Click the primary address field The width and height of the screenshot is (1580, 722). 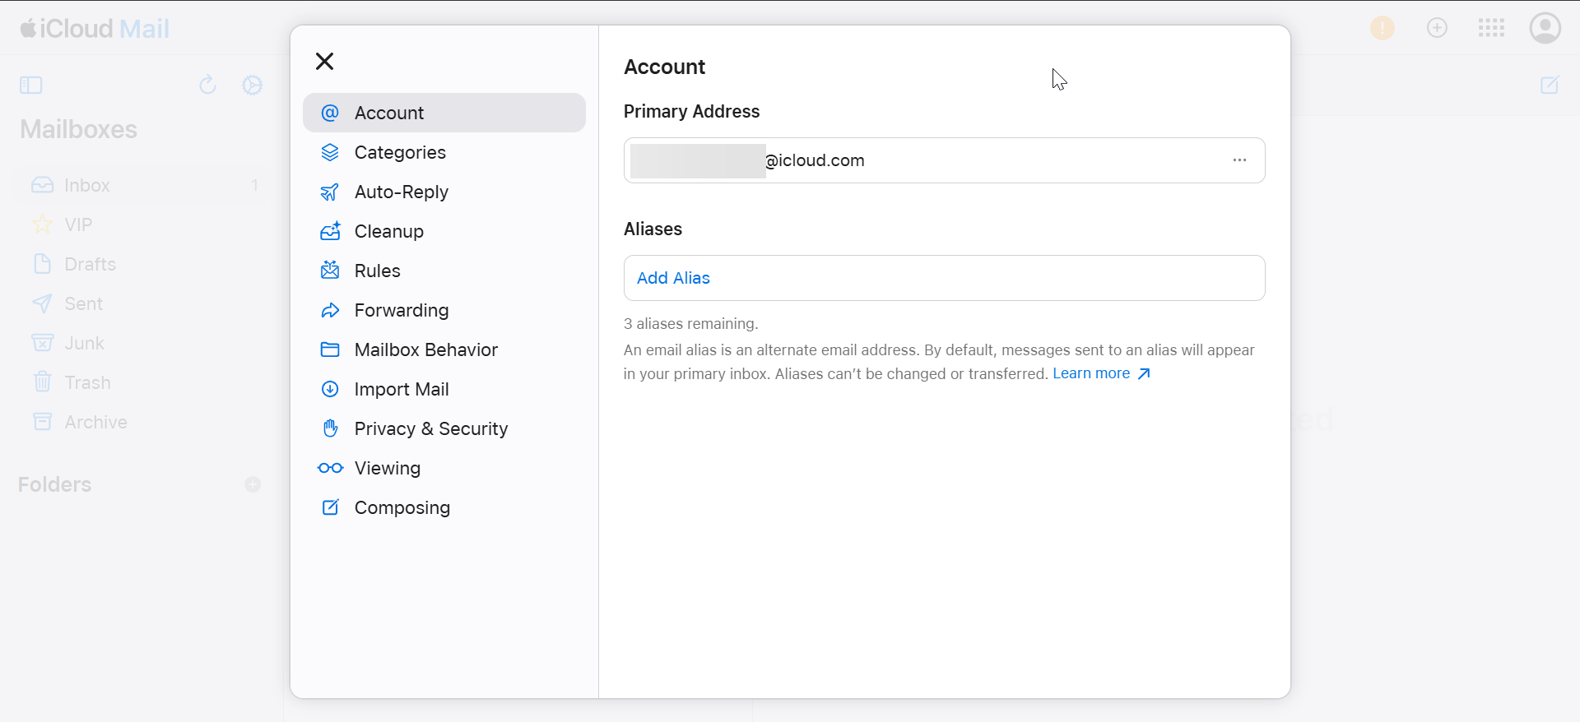coord(905,160)
